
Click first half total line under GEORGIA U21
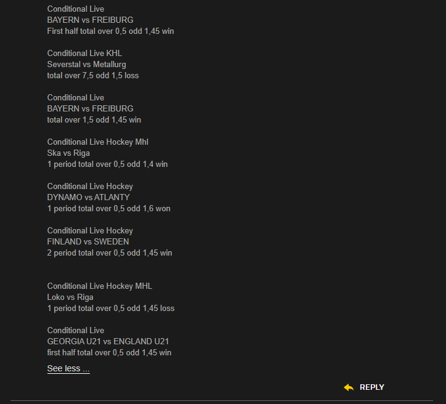(x=109, y=352)
